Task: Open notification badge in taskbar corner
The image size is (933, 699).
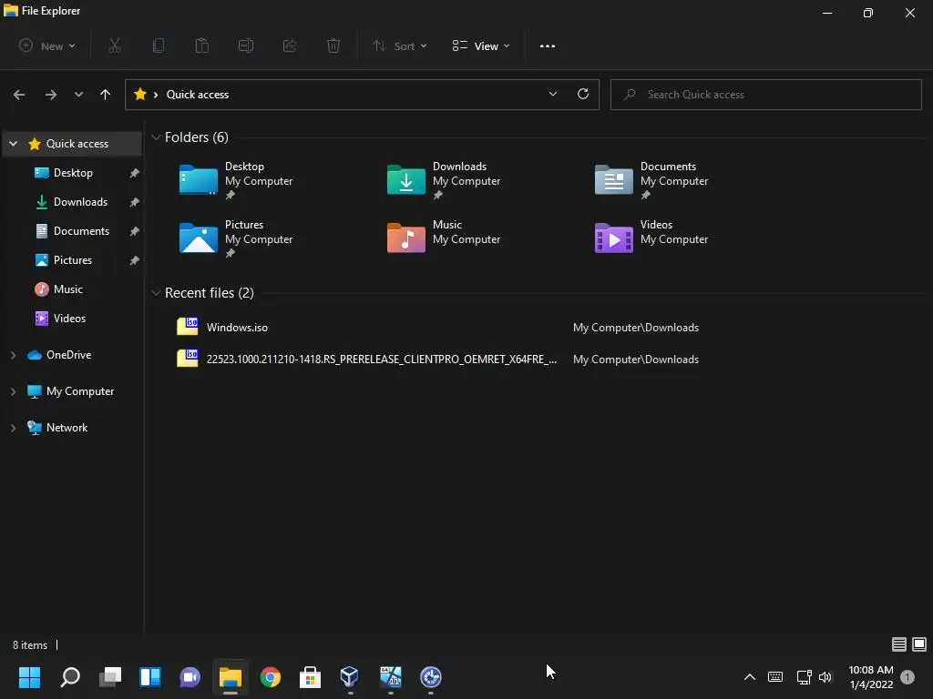Action: tap(907, 677)
